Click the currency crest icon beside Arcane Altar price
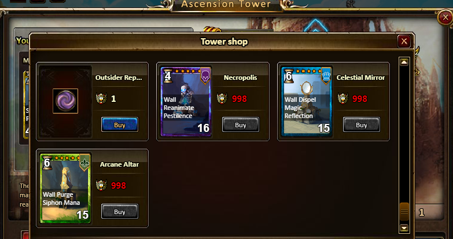453x239 pixels. tap(101, 185)
